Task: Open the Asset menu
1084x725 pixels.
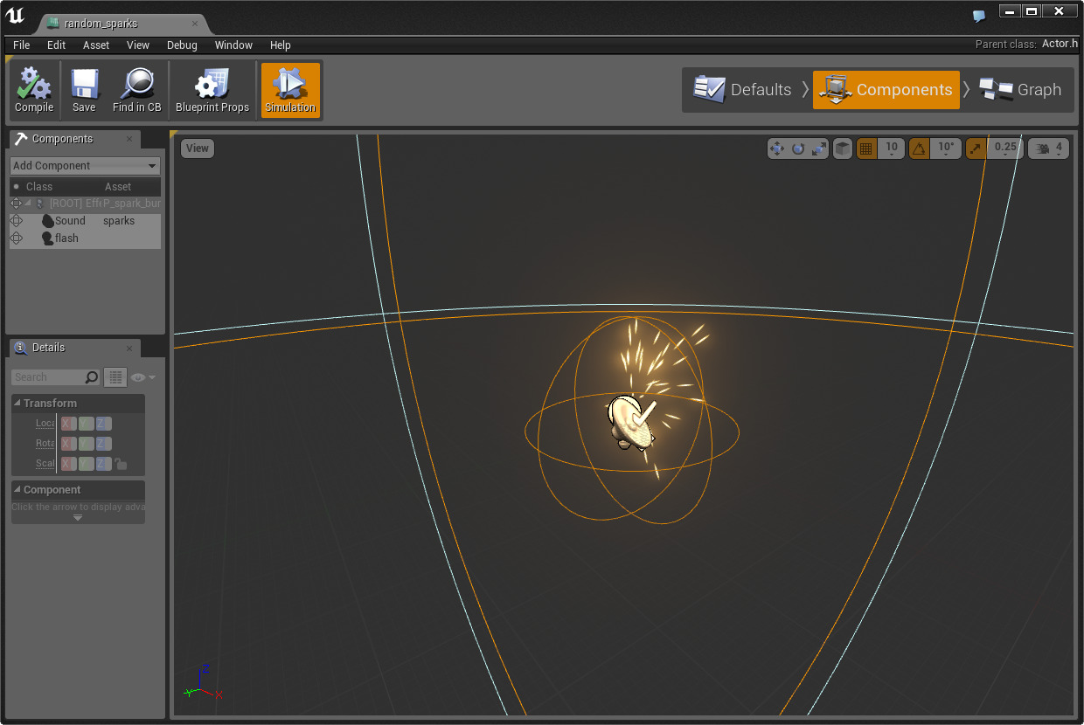Action: coord(96,45)
